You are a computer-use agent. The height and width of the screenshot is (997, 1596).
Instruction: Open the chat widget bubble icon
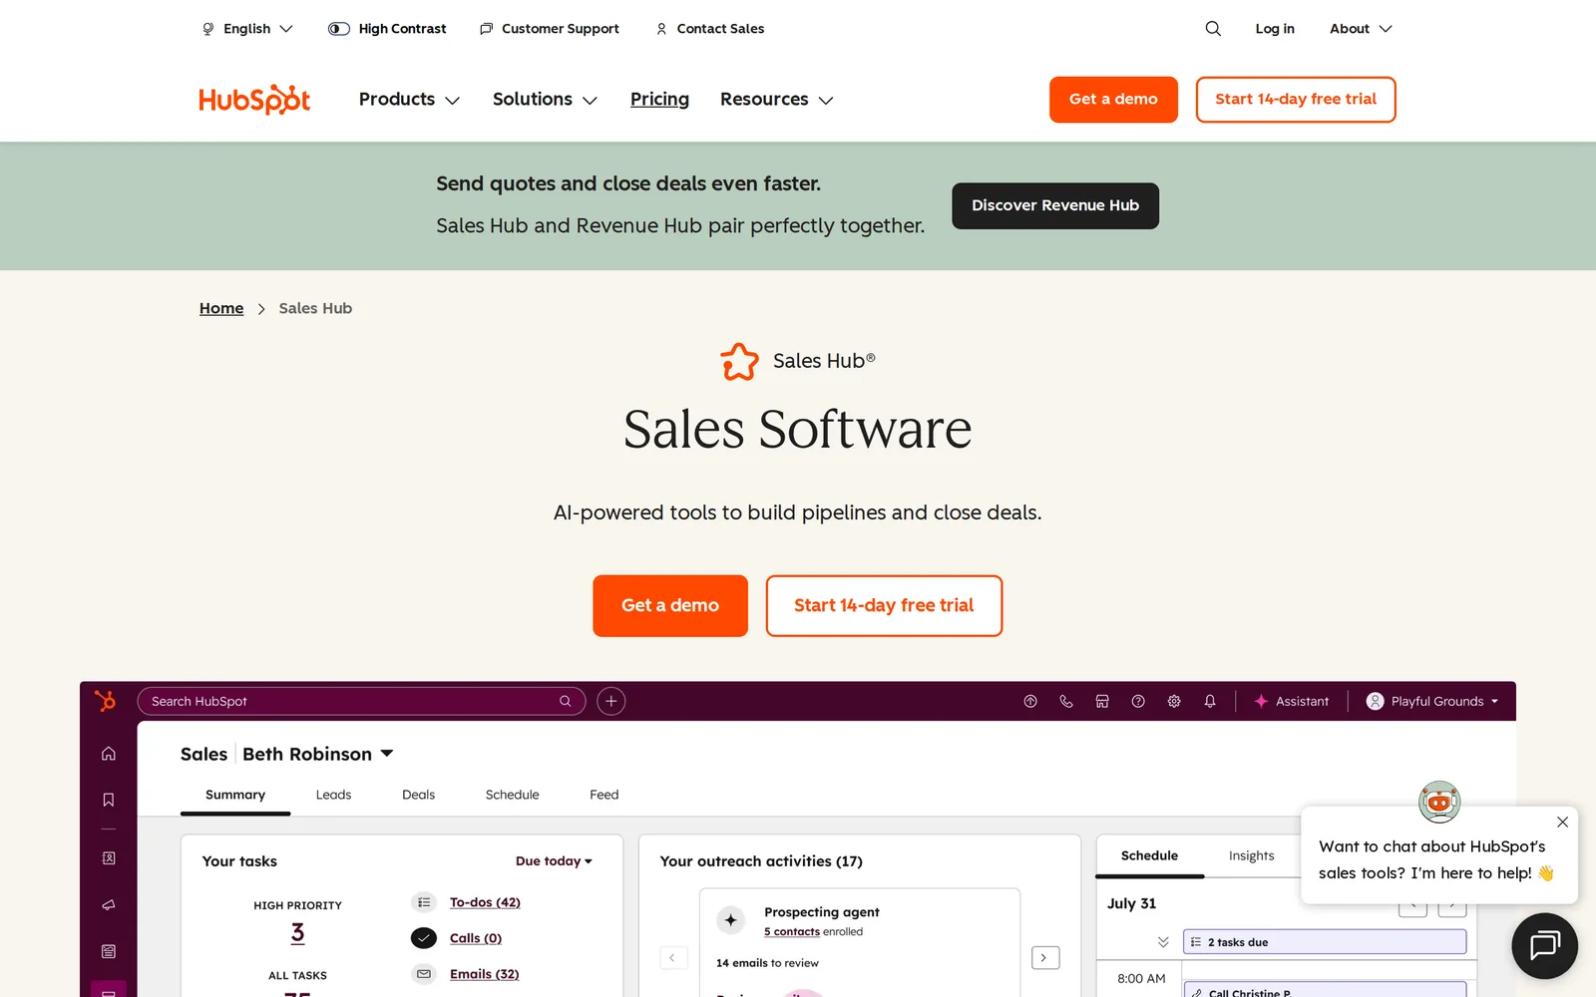pos(1544,945)
